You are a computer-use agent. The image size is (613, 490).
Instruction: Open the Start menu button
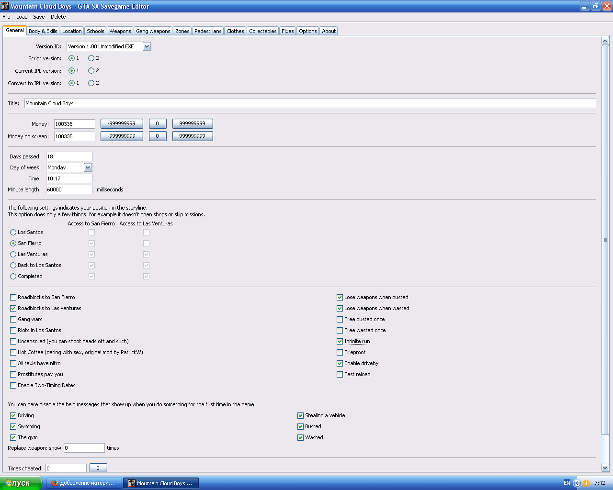21,483
